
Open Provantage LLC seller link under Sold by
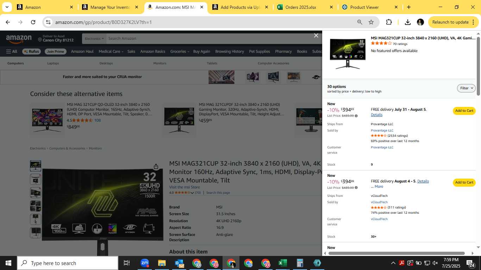tap(382, 130)
